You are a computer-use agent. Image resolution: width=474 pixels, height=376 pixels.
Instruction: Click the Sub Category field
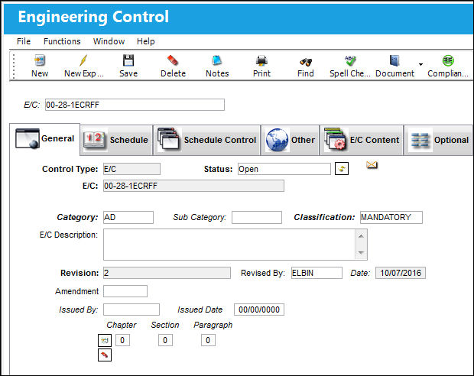[x=257, y=217]
